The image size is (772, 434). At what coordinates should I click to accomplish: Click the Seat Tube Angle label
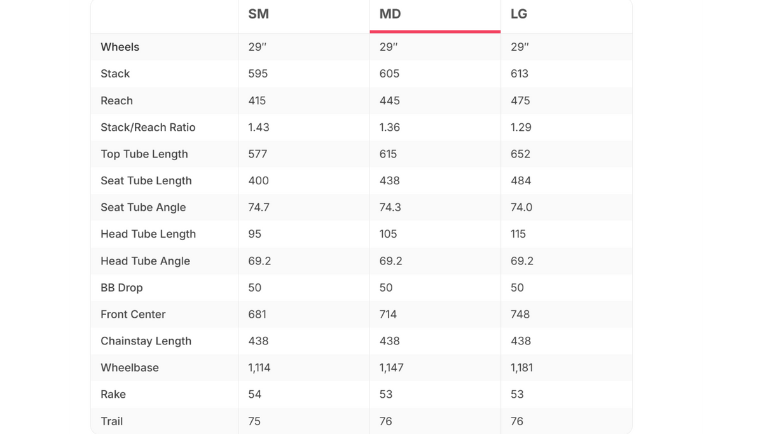click(x=143, y=207)
